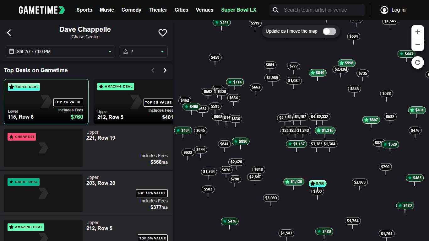The width and height of the screenshot is (429, 241).
Task: Click the user account icon
Action: [x=384, y=10]
